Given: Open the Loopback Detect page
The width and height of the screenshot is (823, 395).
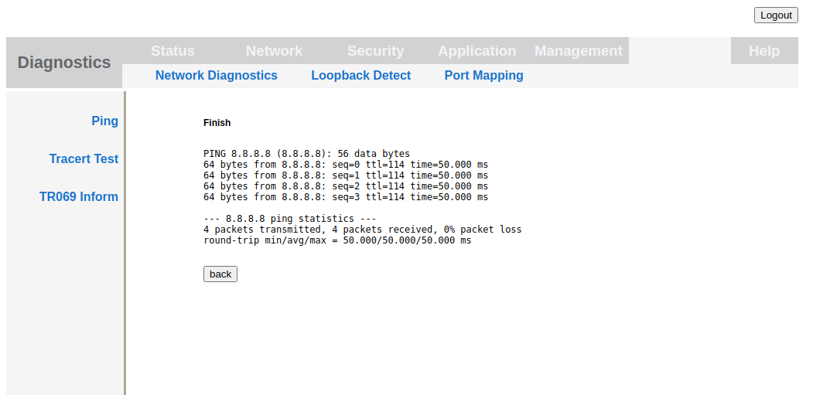Looking at the screenshot, I should [x=360, y=76].
